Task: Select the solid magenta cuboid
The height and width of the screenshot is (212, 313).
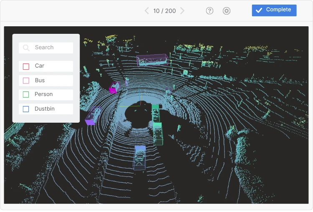Action: point(114,88)
